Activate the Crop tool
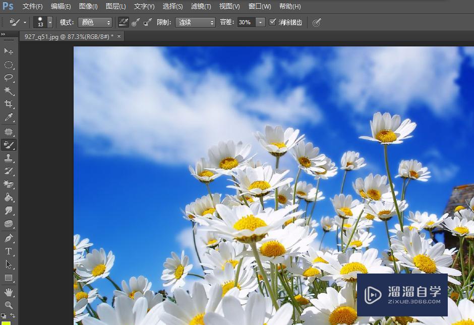474x325 pixels. 9,104
